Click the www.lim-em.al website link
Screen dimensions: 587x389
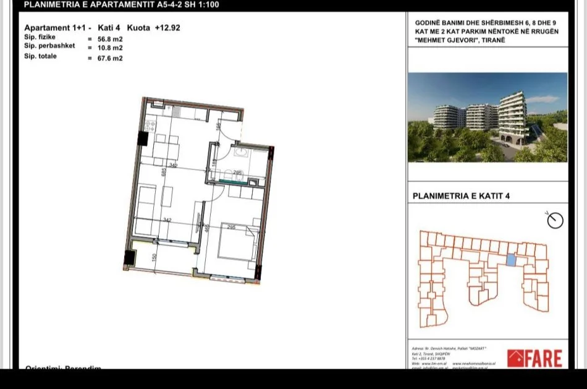[434, 363]
